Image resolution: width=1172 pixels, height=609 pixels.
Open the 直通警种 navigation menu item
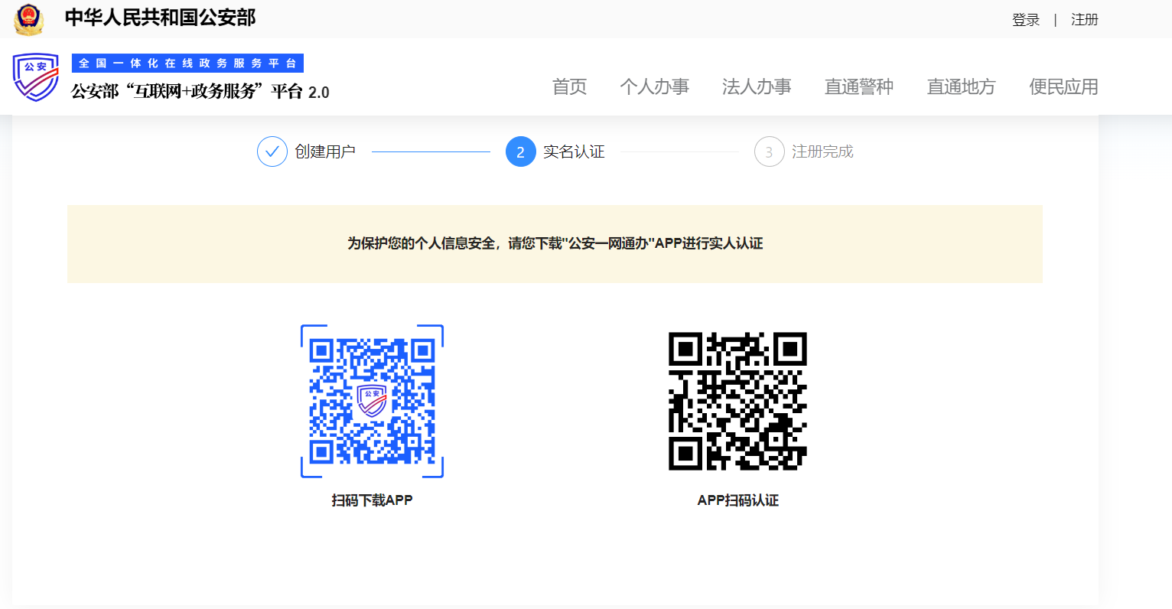858,86
